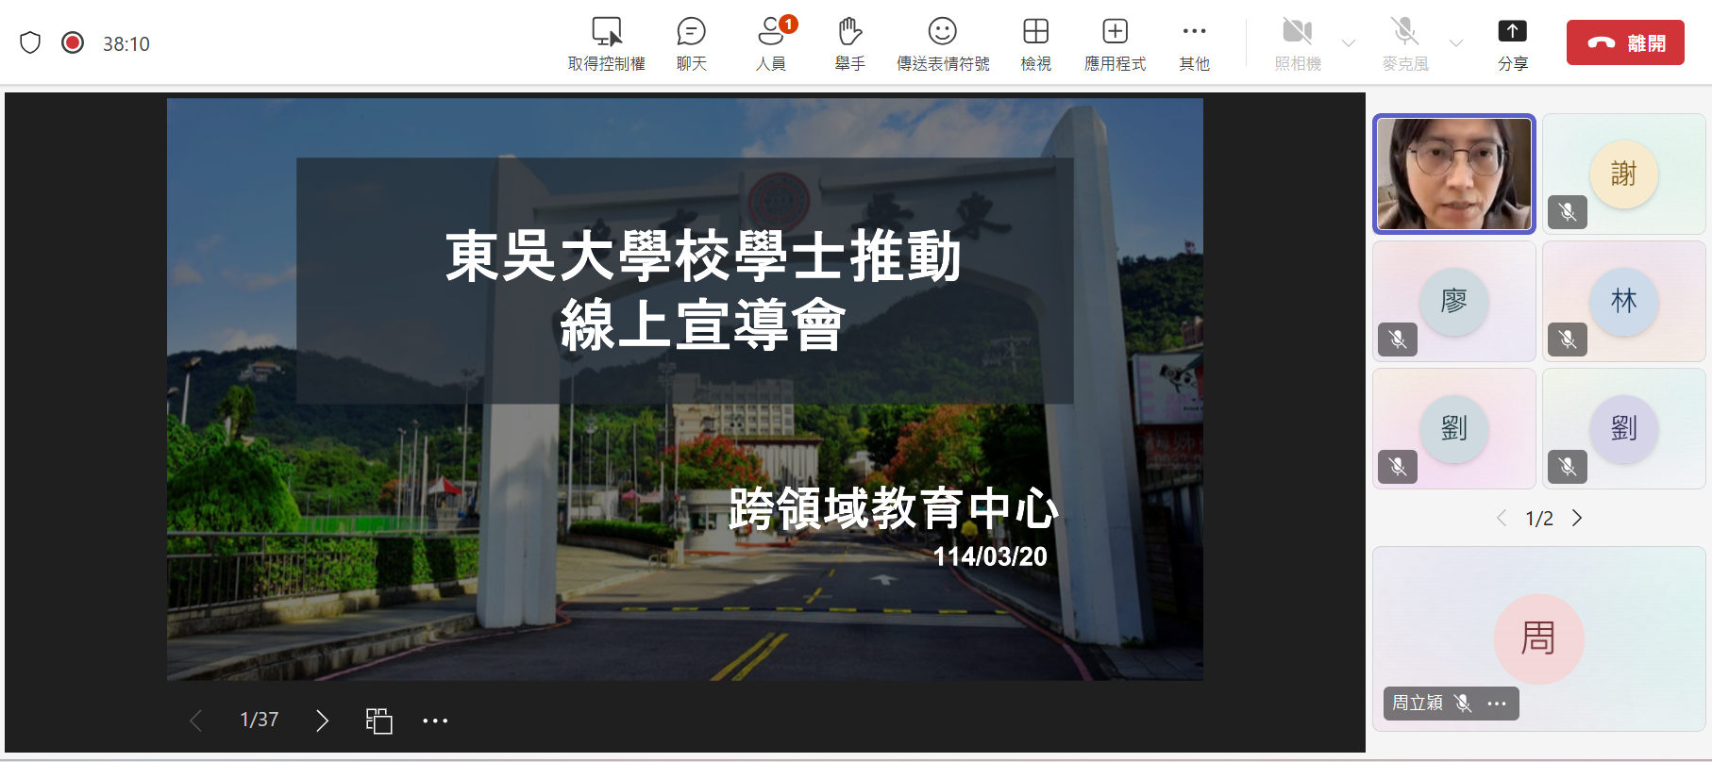
Task: Go to next participant page arrow
Action: [1576, 518]
